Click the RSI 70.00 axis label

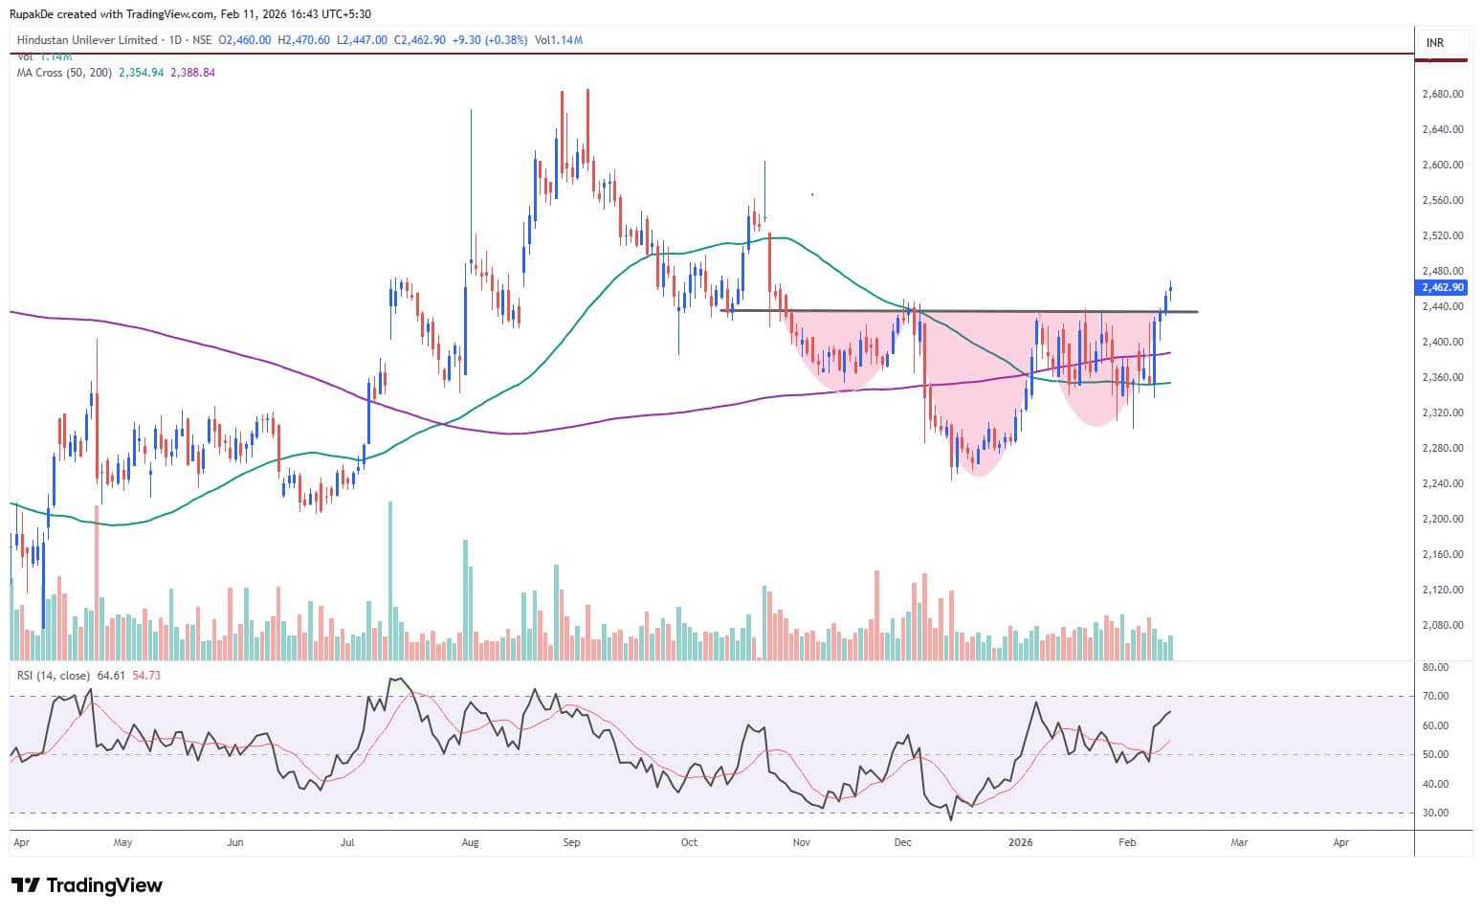[1435, 696]
